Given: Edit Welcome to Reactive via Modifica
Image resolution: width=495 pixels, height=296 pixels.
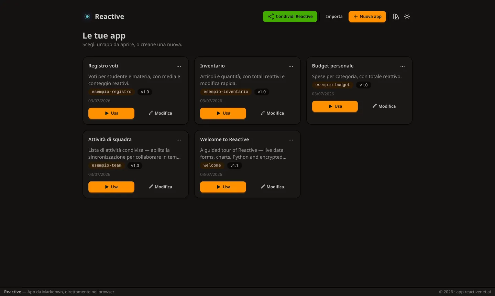Looking at the screenshot, I should 272,187.
